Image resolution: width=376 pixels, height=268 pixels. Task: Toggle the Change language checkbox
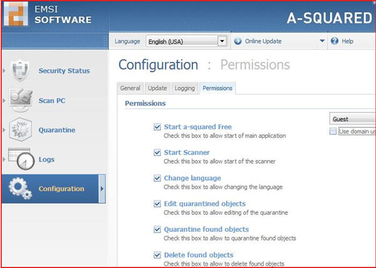pyautogui.click(x=157, y=178)
